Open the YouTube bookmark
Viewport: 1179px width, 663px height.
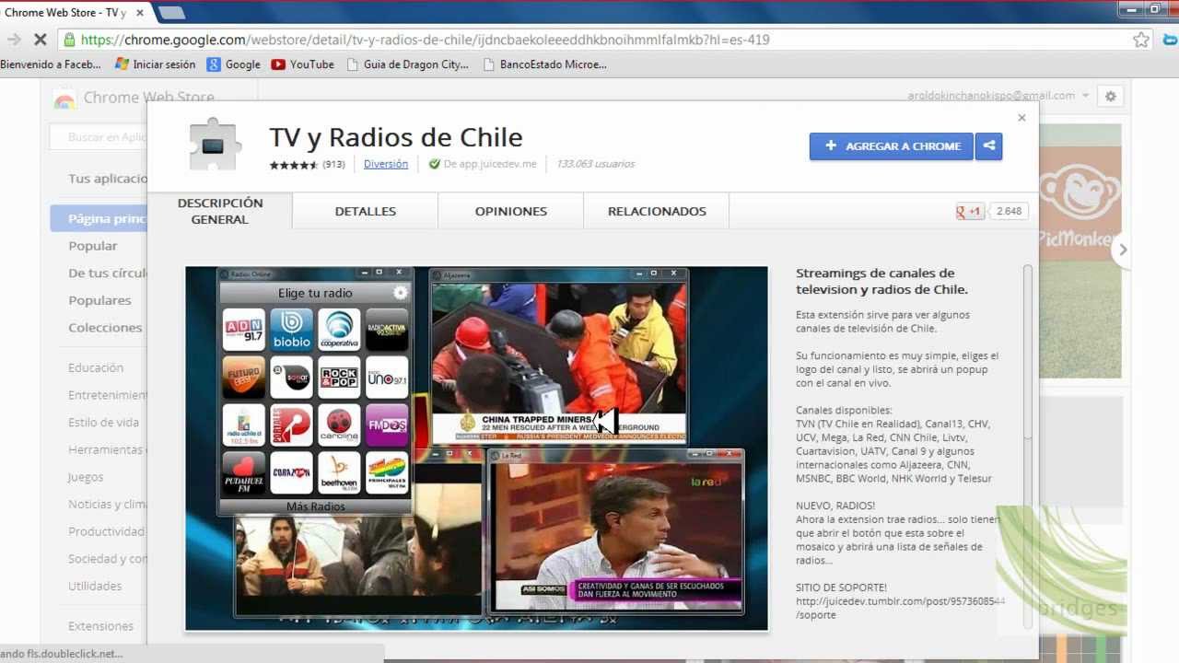[x=303, y=64]
